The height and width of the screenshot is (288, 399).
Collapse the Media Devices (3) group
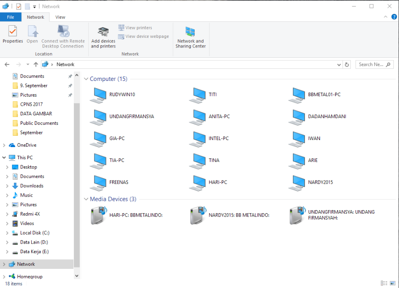click(x=86, y=199)
